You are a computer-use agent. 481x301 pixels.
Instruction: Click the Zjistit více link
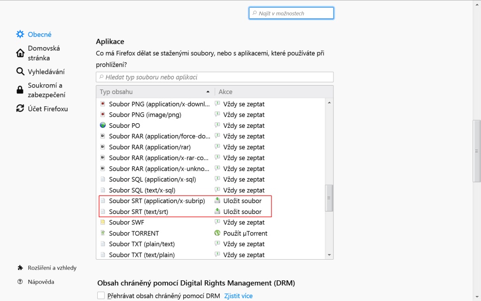click(238, 296)
